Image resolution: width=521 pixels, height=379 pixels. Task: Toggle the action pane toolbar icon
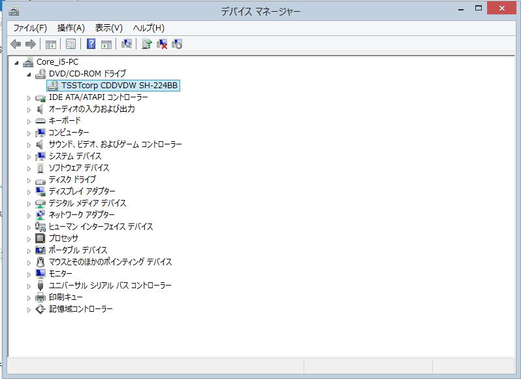(106, 44)
